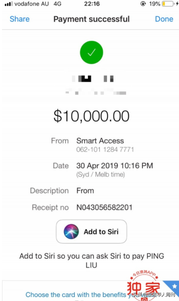
Task: Select the $10,000.00 amount text
Action: point(91,116)
